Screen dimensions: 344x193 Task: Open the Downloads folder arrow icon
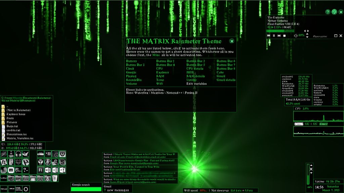tap(47, 178)
